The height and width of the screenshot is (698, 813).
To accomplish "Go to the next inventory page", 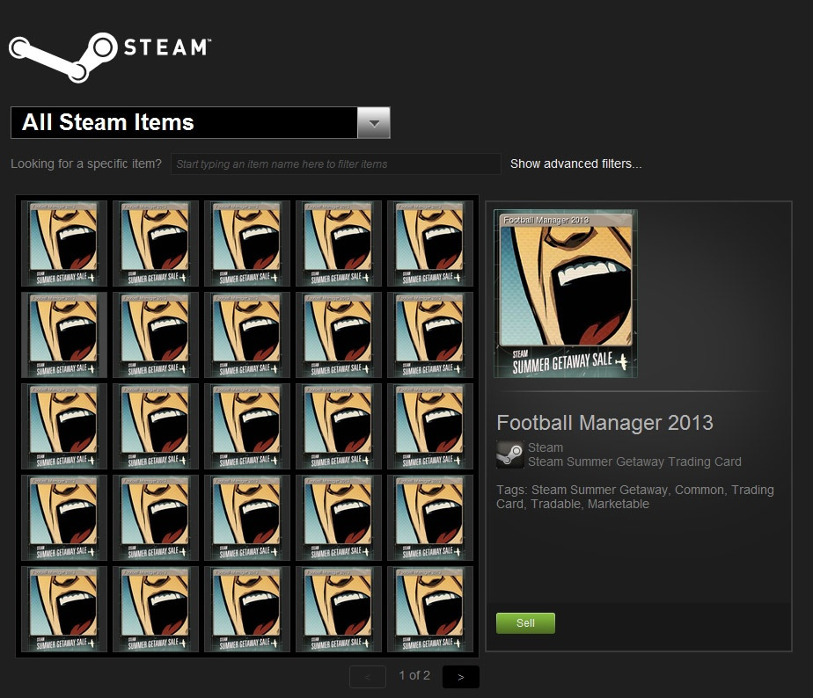I will click(460, 677).
